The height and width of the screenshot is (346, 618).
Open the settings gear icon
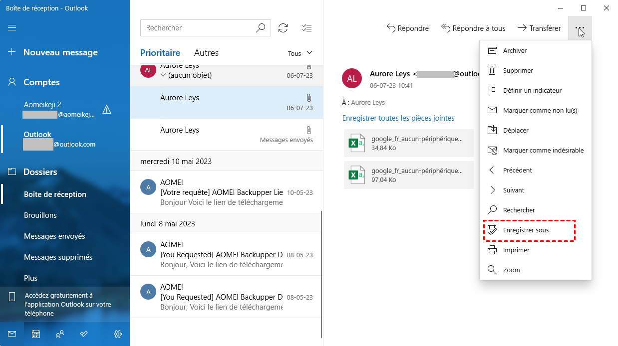pos(118,334)
